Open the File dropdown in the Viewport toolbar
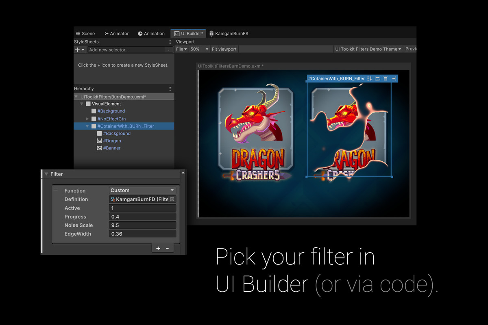 tap(181, 49)
